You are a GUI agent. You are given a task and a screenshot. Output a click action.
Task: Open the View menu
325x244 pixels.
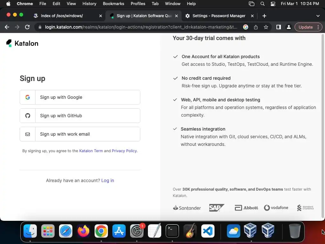coord(71,3)
